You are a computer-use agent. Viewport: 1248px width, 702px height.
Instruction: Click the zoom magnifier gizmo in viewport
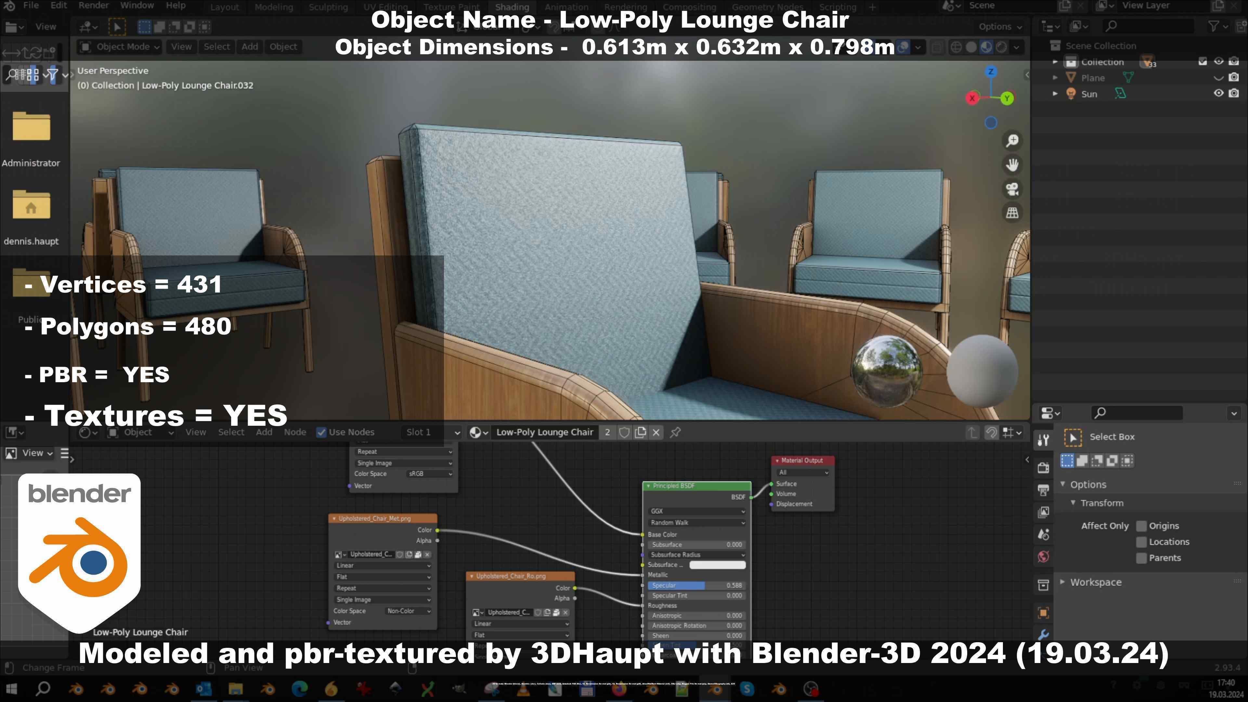point(1012,140)
